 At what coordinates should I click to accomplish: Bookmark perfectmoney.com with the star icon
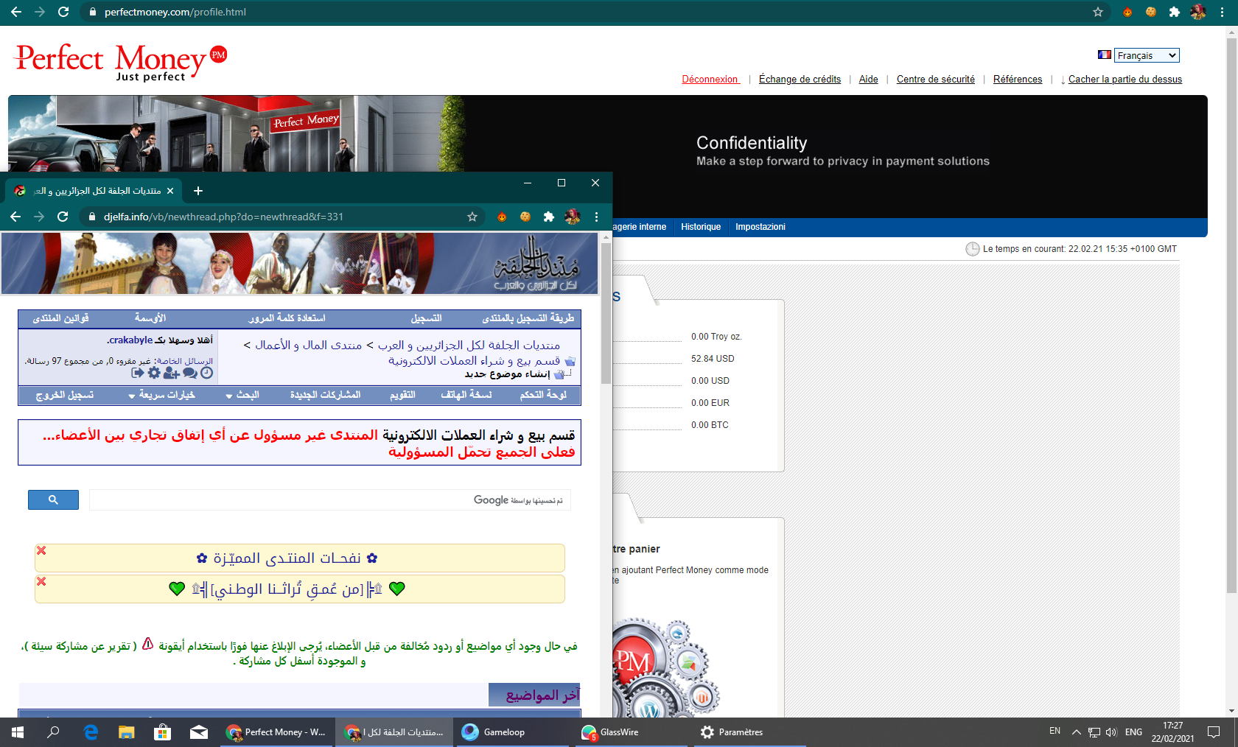[x=1098, y=12]
